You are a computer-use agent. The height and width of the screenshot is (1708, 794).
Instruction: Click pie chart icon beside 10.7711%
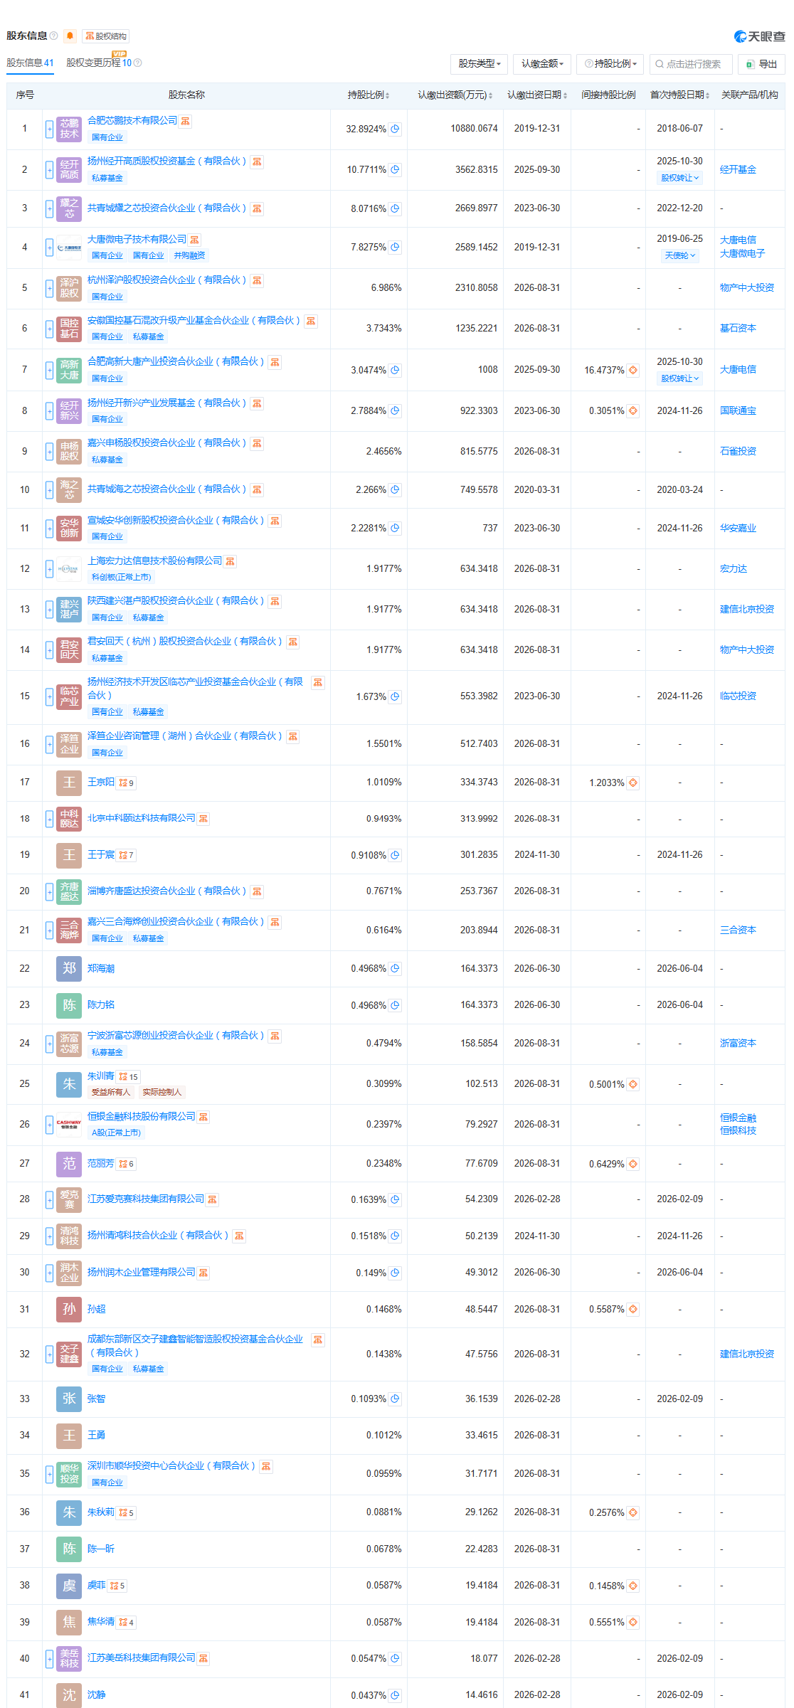click(x=395, y=169)
